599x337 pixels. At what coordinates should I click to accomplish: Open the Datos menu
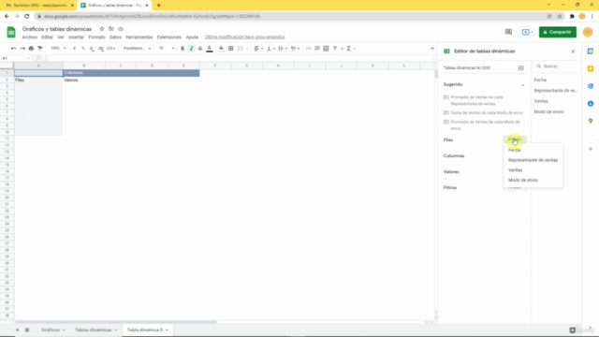coord(115,37)
